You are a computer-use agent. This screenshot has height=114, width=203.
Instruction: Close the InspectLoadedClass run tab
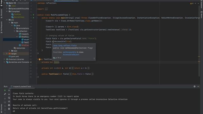pyautogui.click(x=32, y=86)
